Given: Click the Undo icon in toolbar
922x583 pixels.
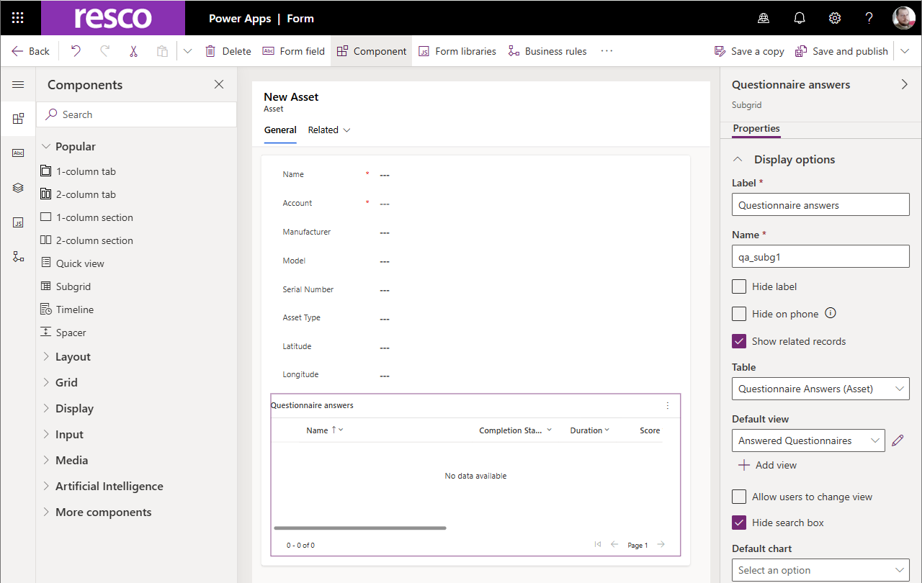Looking at the screenshot, I should pos(76,51).
